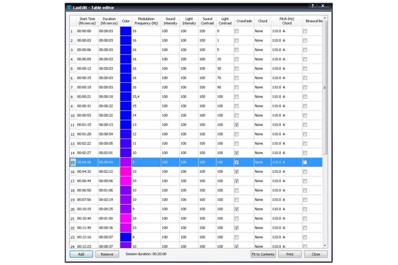Select row 8 via its row number
Viewport: 398px width, 265px height.
(x=72, y=97)
